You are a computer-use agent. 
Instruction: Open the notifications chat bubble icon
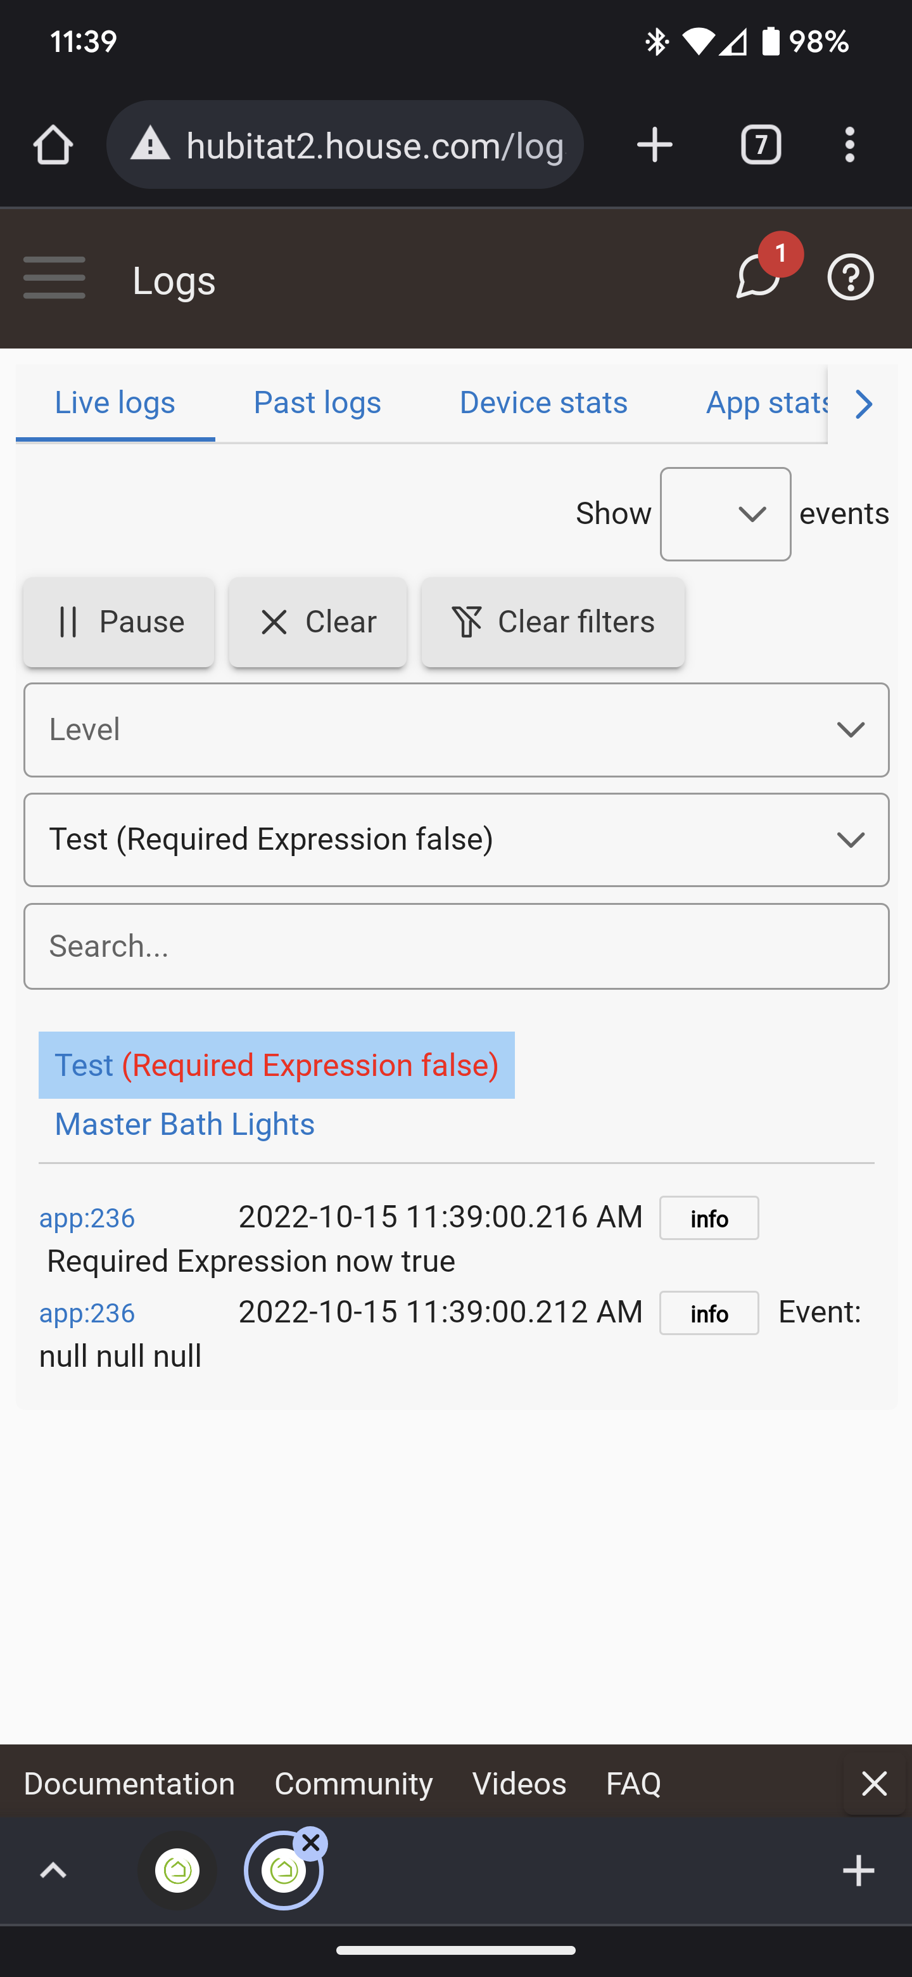pyautogui.click(x=759, y=276)
